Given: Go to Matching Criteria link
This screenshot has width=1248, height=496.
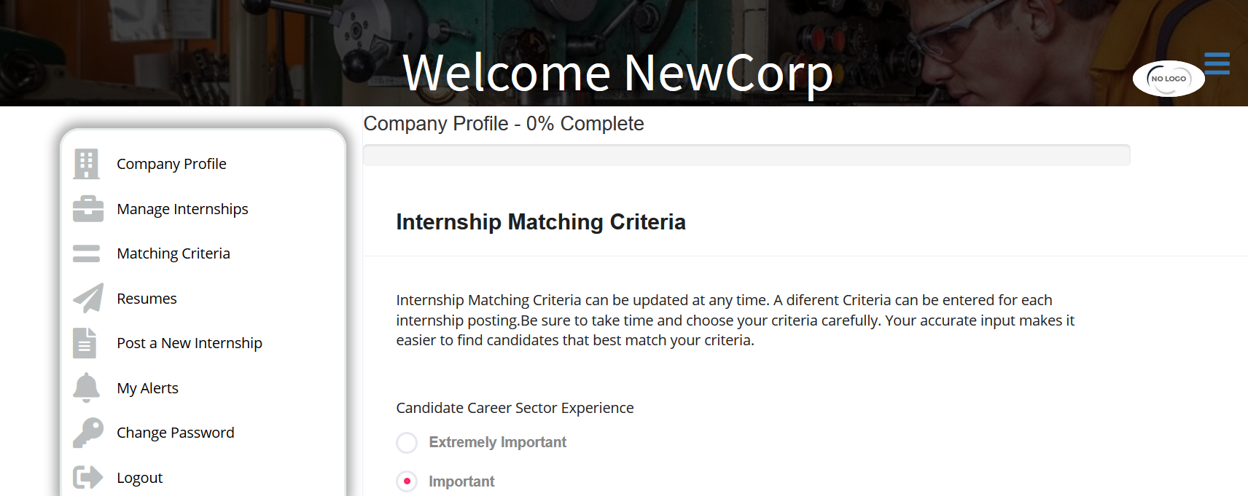Looking at the screenshot, I should coord(173,253).
